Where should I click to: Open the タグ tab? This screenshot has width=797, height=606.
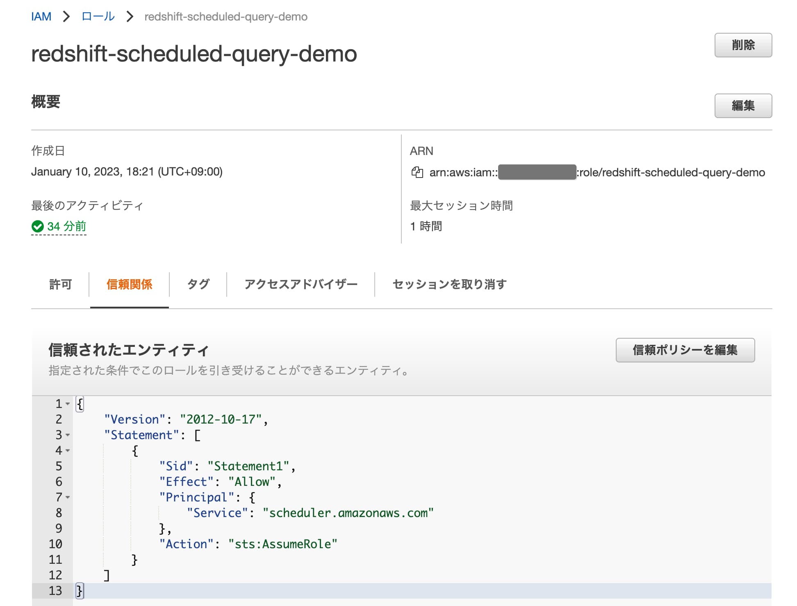pyautogui.click(x=198, y=284)
